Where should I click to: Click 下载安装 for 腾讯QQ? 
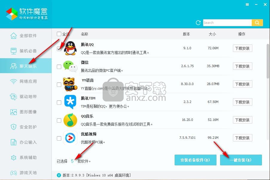242,48
